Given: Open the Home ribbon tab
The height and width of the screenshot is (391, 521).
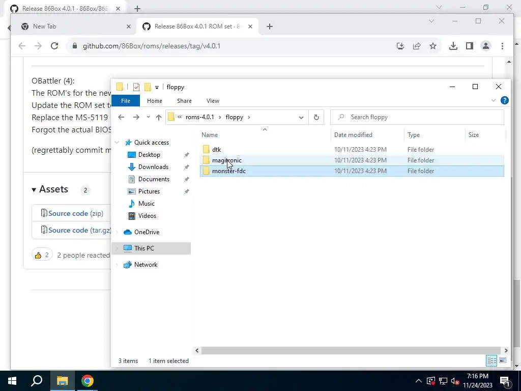Looking at the screenshot, I should [x=155, y=101].
